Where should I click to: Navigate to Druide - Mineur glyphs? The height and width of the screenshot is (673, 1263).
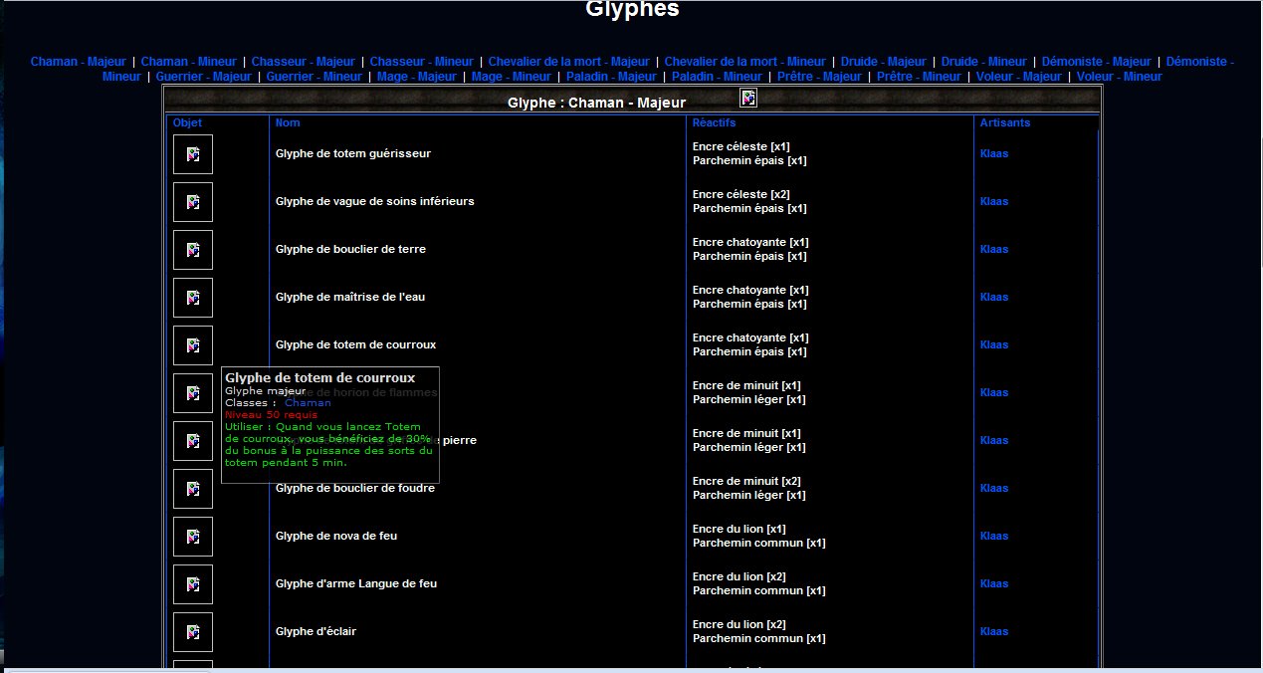983,62
